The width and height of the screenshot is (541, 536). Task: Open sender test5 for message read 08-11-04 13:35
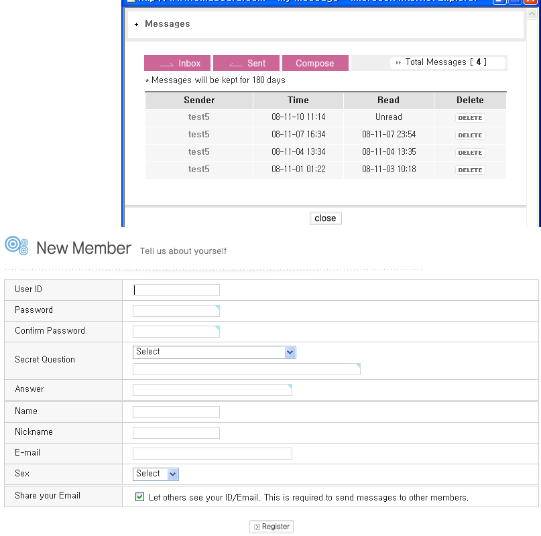(x=198, y=152)
